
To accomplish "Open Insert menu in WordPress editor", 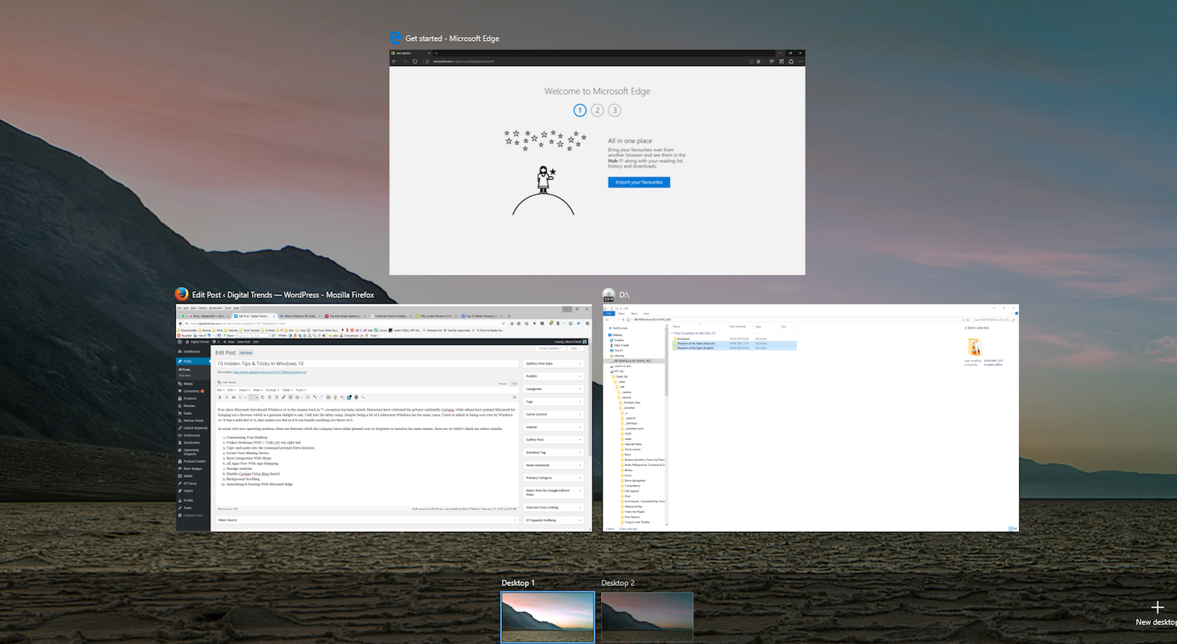I will click(x=244, y=390).
